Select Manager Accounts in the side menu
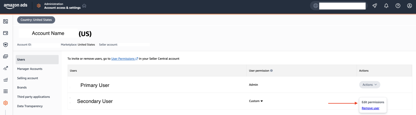 click(30, 69)
